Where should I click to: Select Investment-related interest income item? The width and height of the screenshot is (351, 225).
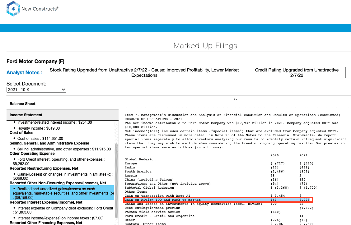tap(55, 122)
